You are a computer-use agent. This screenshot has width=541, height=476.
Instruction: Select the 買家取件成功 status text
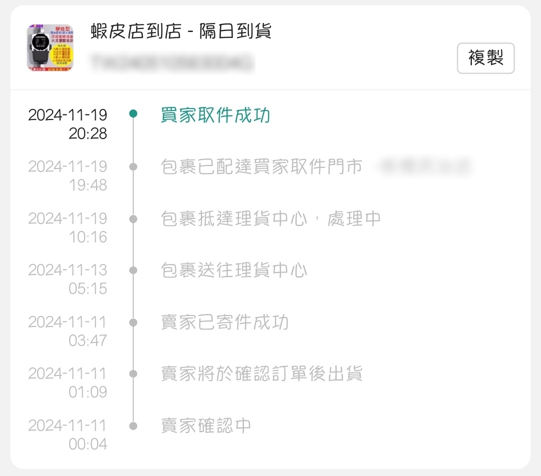pos(215,115)
